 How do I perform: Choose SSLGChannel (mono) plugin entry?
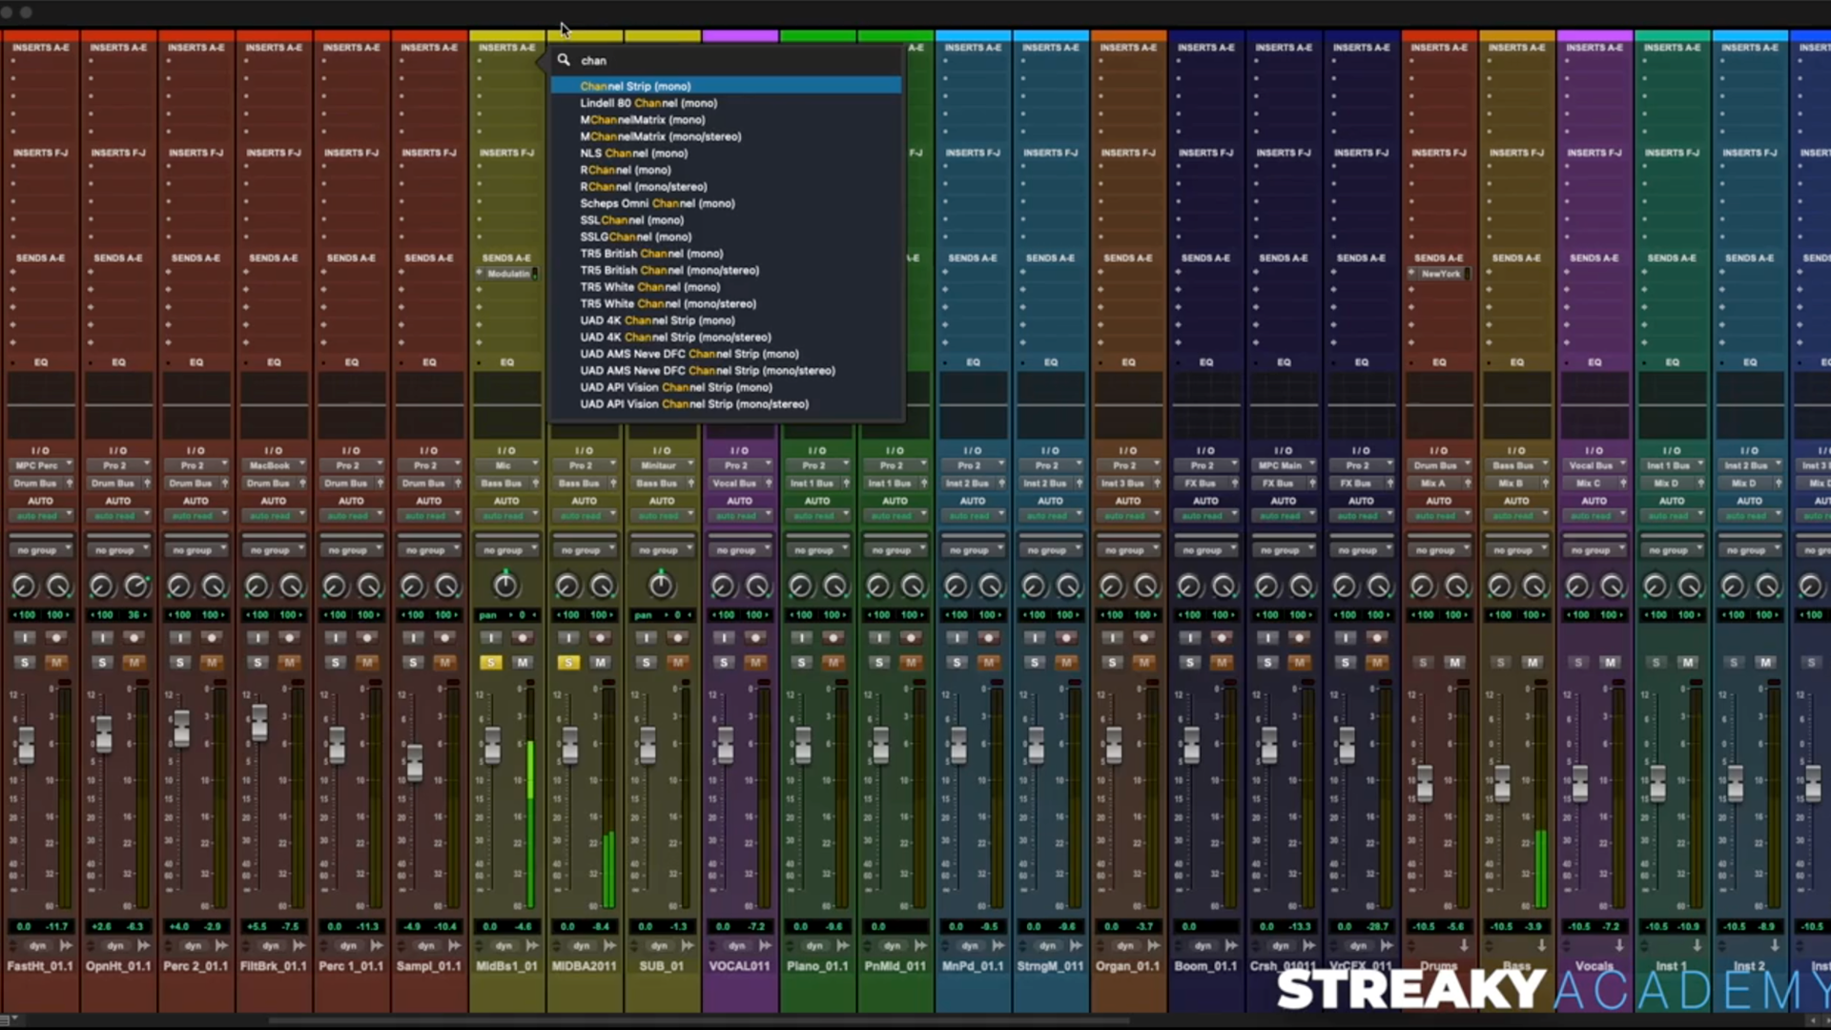tap(635, 237)
